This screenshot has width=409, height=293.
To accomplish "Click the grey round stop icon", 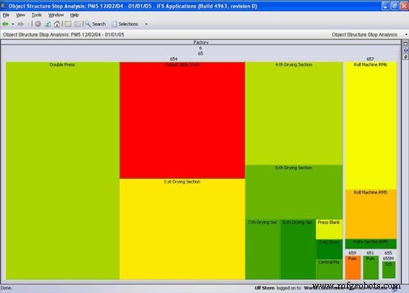I will pyautogui.click(x=38, y=24).
